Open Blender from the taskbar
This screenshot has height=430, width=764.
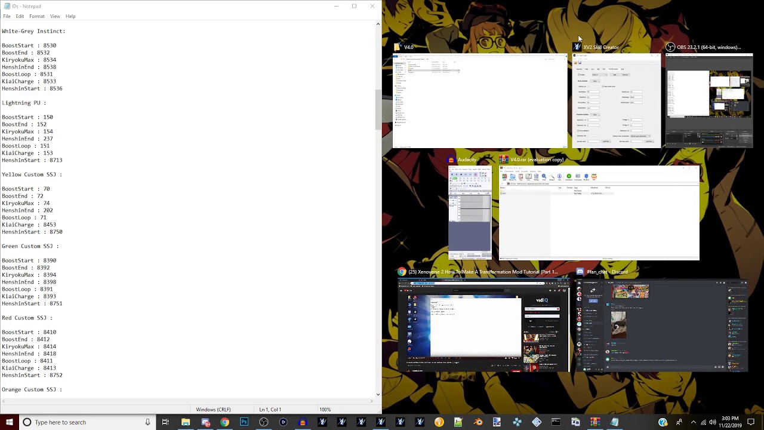478,422
